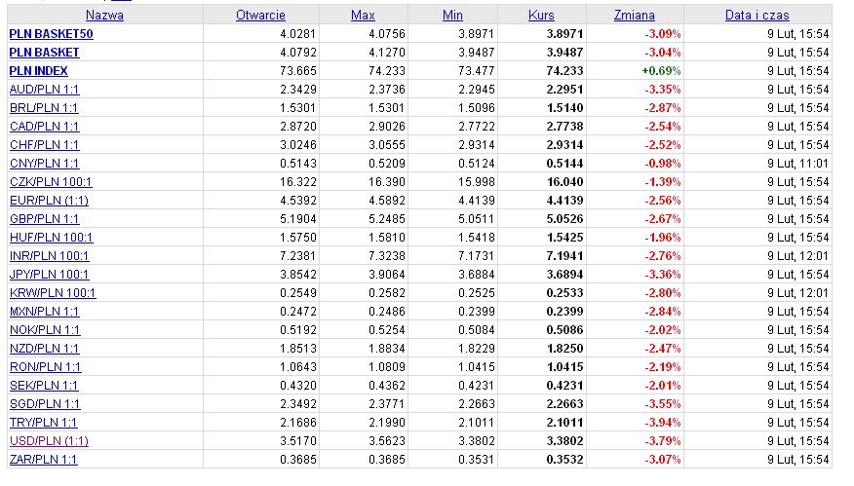Image resolution: width=854 pixels, height=486 pixels.
Task: Sort by Min column header
Action: pyautogui.click(x=452, y=16)
